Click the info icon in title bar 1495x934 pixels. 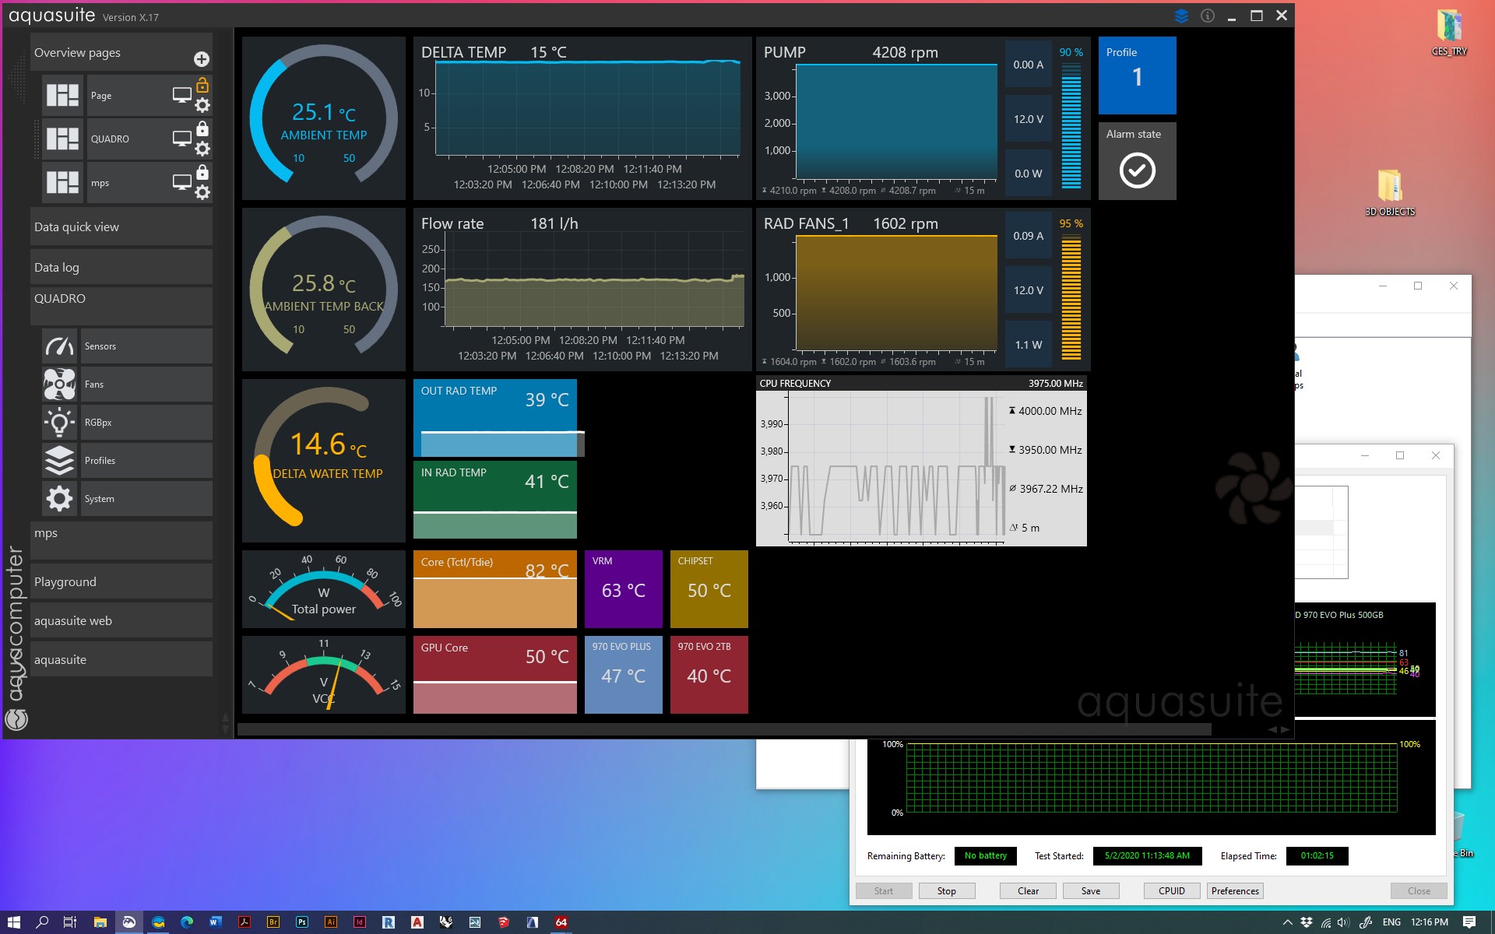coord(1207,16)
